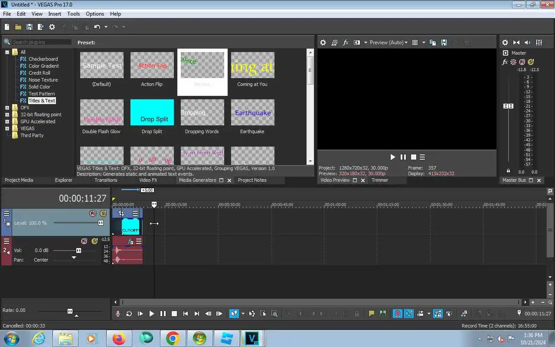Screen dimensions: 555x347
Task: Switch to Video FX tab
Action: (148, 180)
